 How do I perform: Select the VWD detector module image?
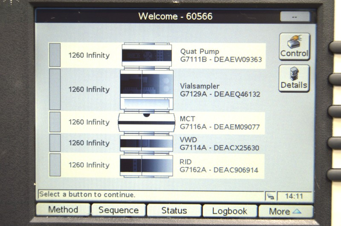point(147,143)
